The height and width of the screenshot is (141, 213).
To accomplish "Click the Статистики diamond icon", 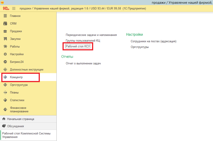I will (5, 100).
